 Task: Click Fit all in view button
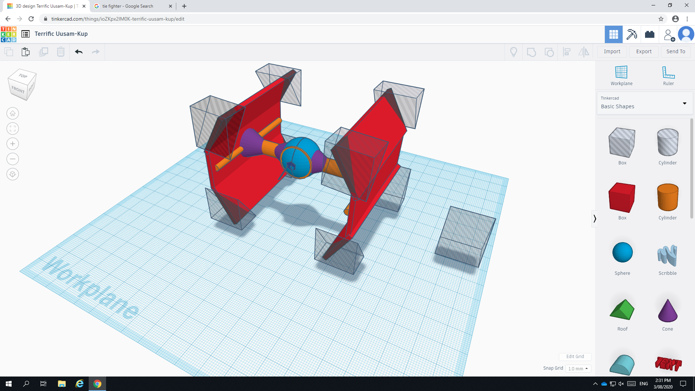point(13,129)
